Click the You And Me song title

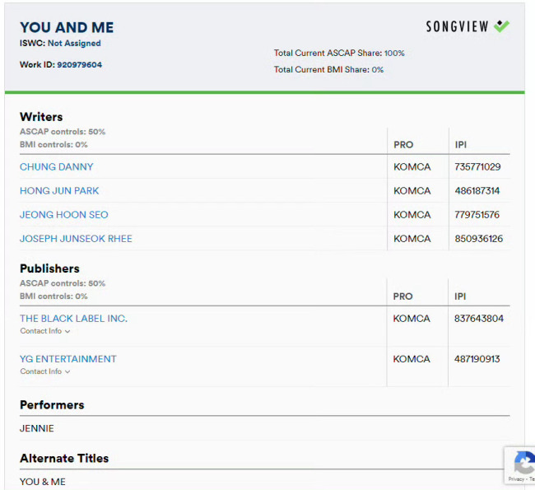[x=67, y=28]
